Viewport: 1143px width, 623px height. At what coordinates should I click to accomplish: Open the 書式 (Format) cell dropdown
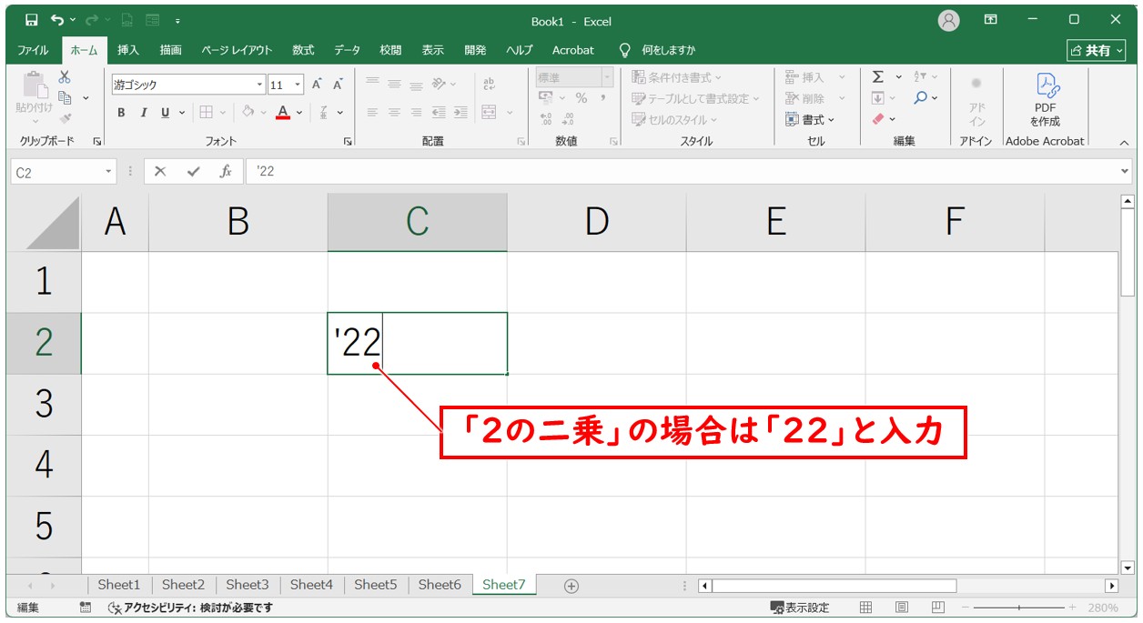coord(812,119)
